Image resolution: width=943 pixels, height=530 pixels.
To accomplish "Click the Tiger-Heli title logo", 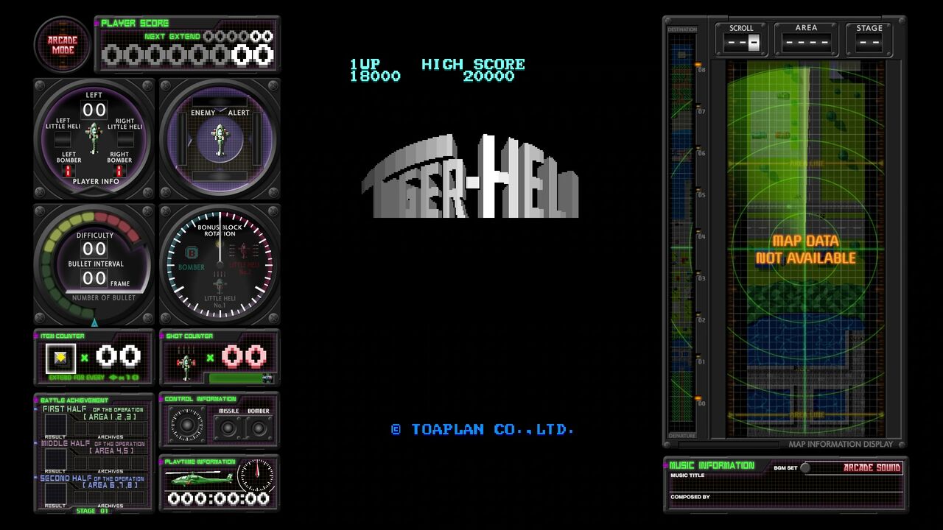I will pyautogui.click(x=471, y=177).
